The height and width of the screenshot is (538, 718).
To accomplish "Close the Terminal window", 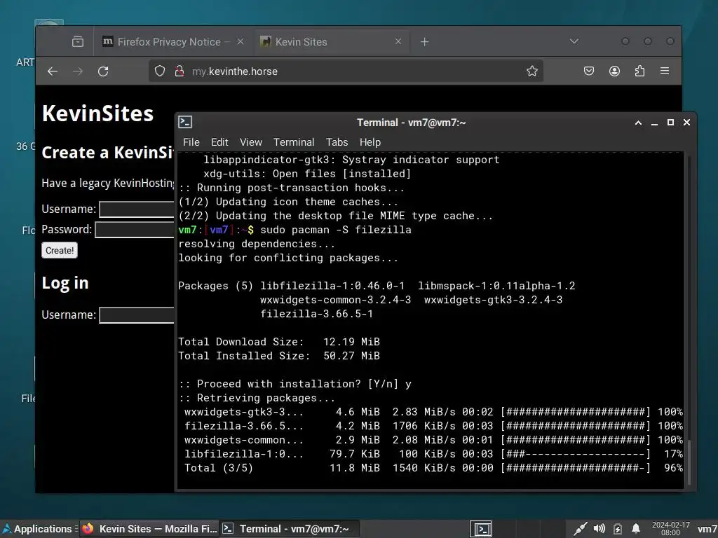I will [x=686, y=123].
